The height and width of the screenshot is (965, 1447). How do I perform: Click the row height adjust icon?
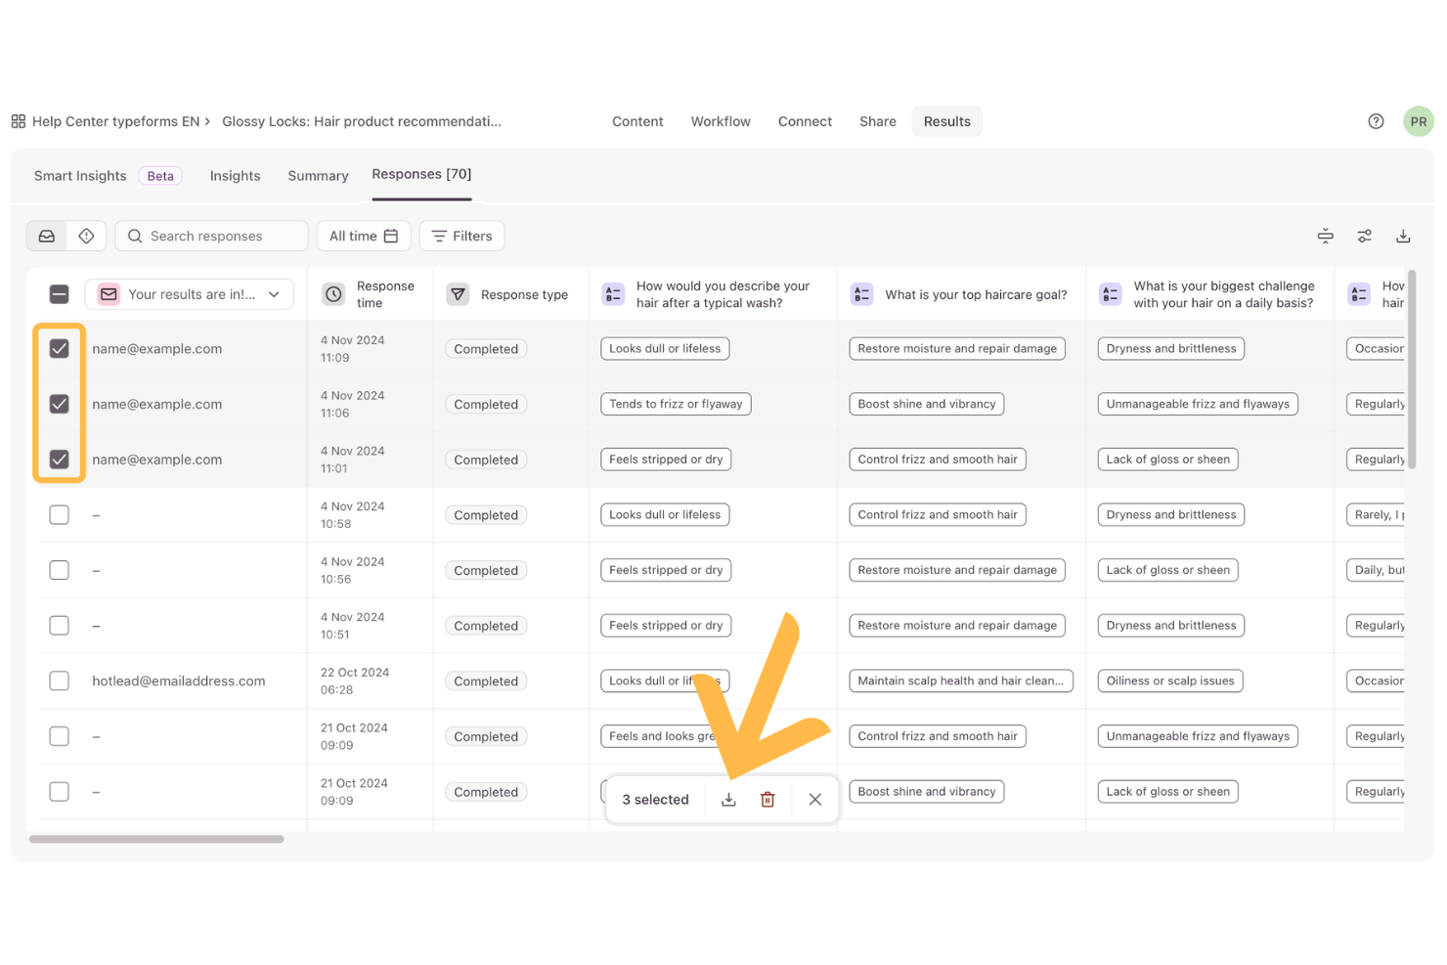coord(1325,236)
